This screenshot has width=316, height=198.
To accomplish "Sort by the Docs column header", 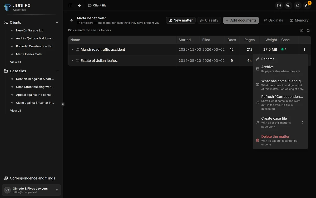I will tap(232, 40).
